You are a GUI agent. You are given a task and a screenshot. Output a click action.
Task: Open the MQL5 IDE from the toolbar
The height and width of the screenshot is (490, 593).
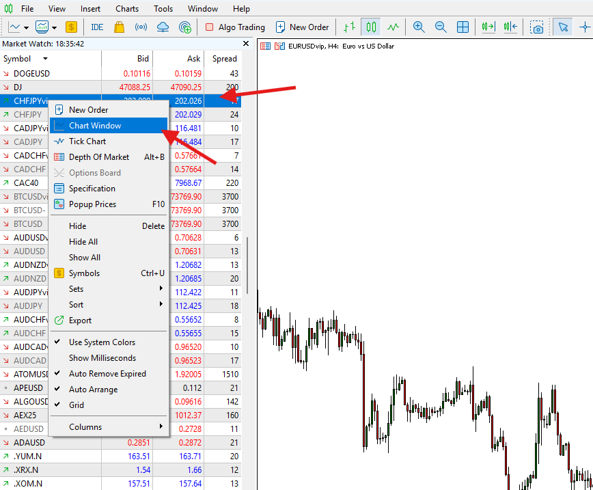pyautogui.click(x=96, y=27)
